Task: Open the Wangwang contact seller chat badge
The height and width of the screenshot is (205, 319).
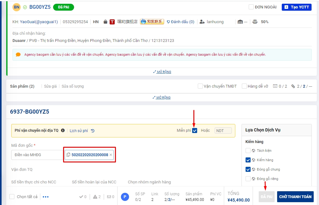Action: point(152,22)
